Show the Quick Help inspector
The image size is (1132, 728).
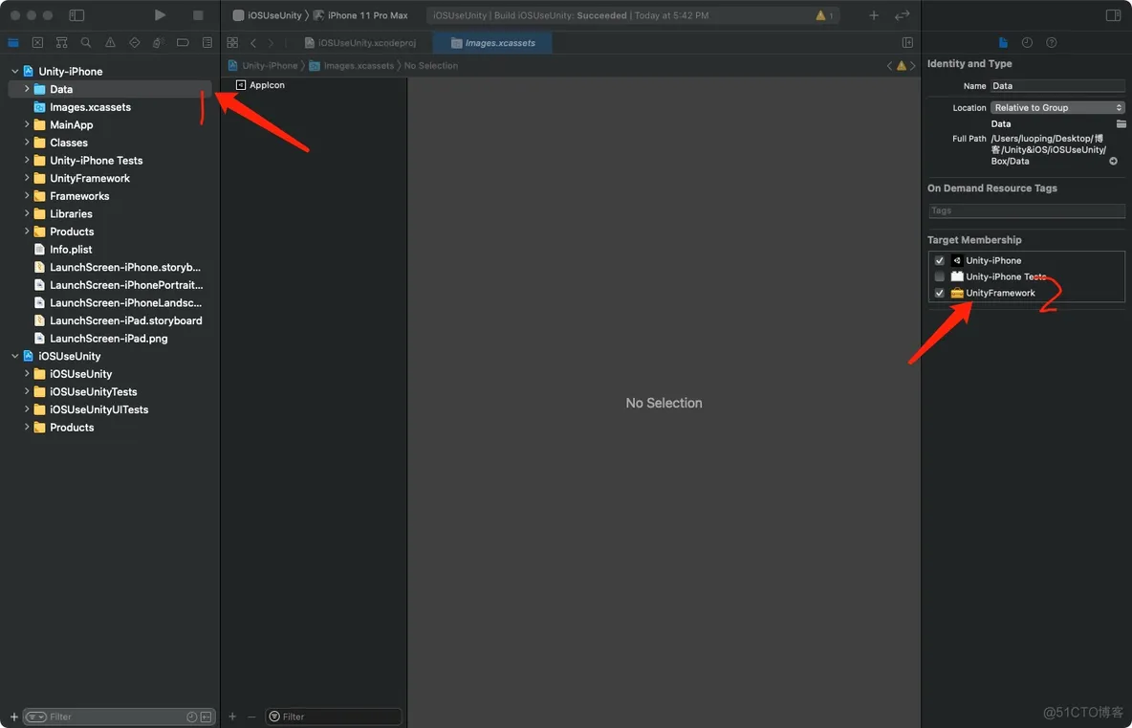pyautogui.click(x=1051, y=43)
